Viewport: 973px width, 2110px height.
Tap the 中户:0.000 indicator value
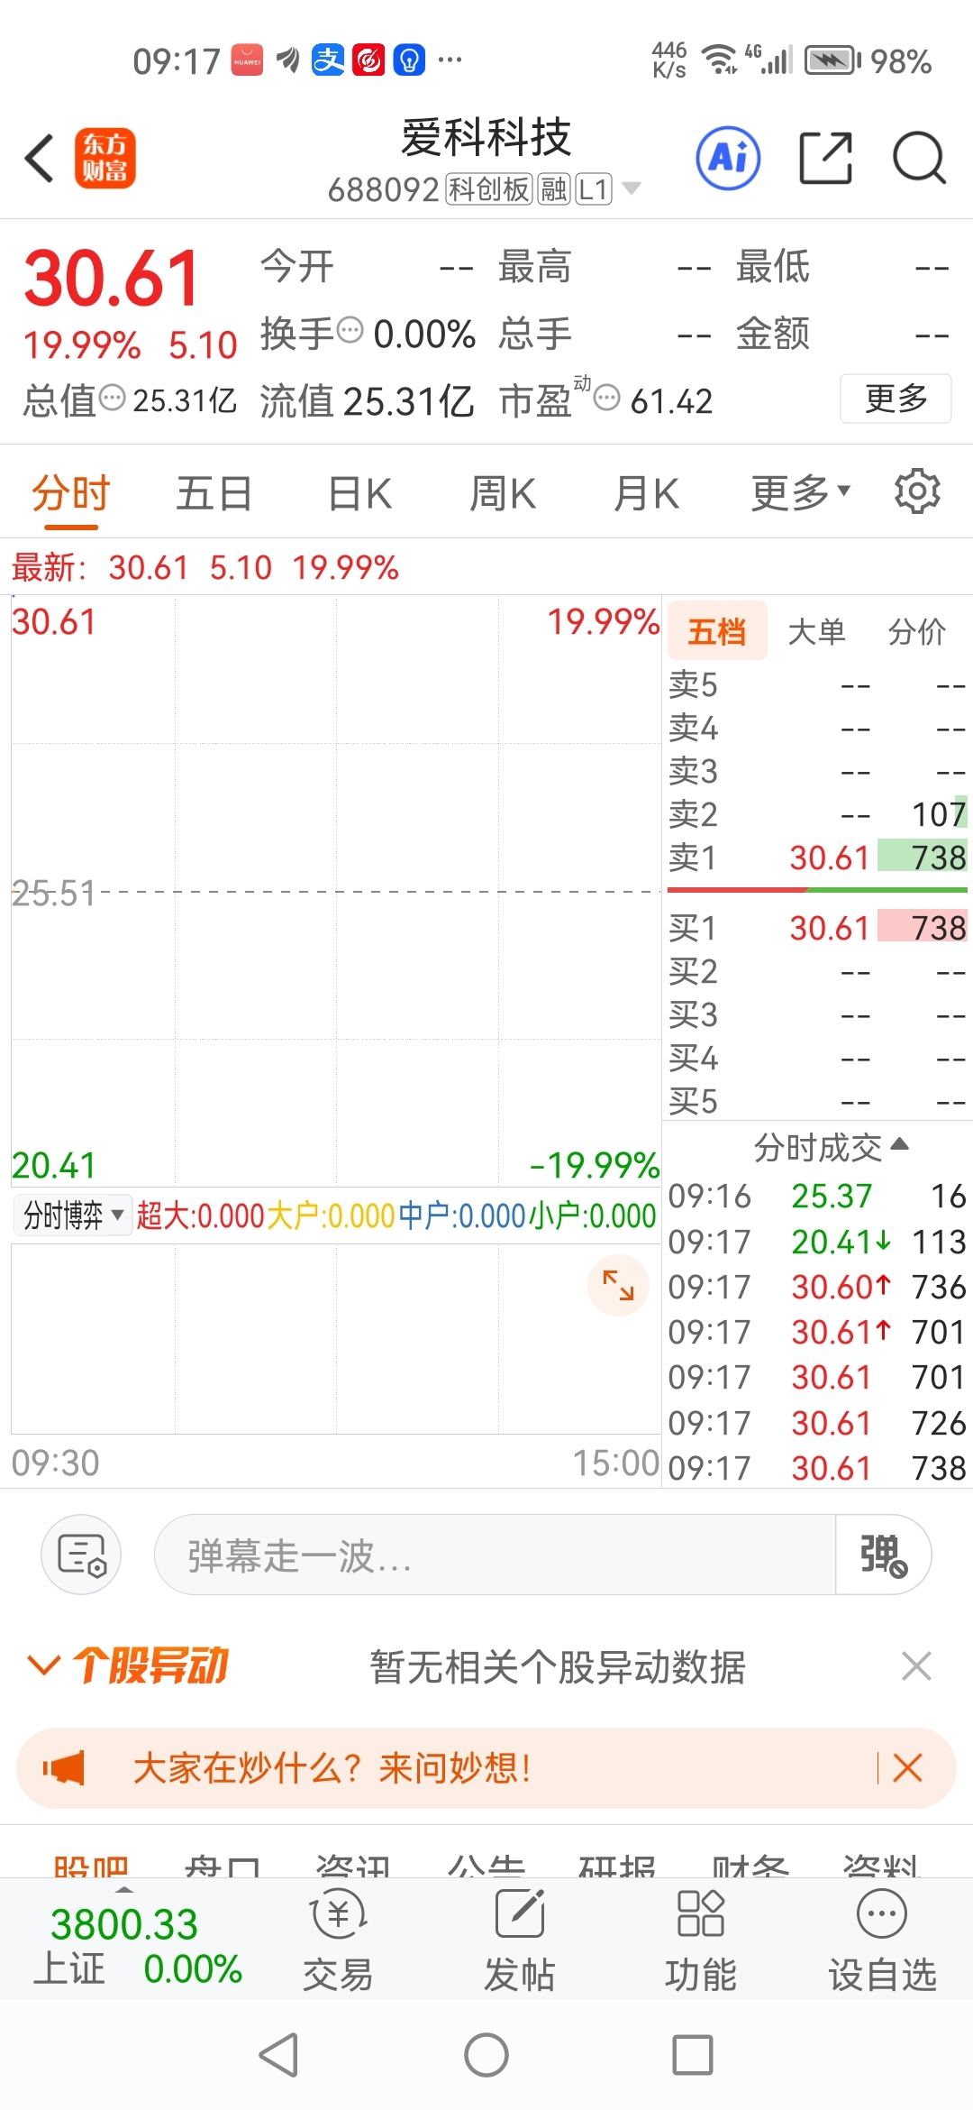coord(462,1216)
